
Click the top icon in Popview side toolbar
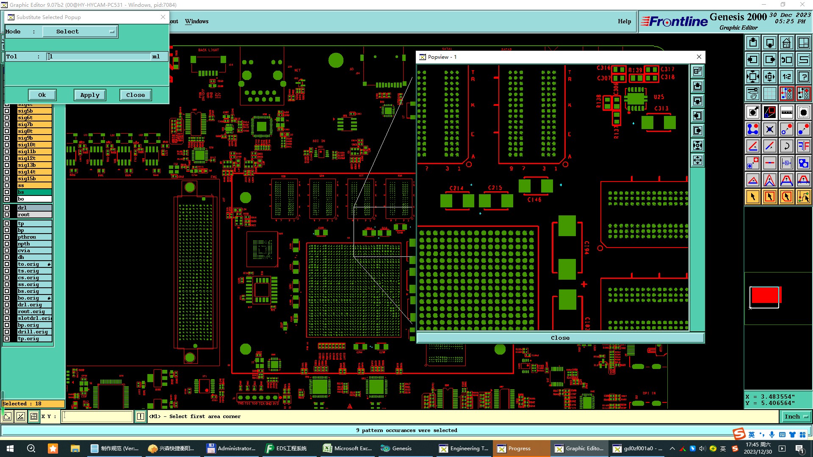pyautogui.click(x=697, y=72)
